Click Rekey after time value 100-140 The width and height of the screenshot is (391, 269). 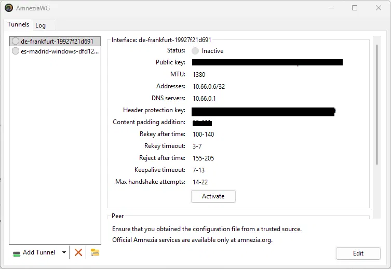tap(203, 134)
